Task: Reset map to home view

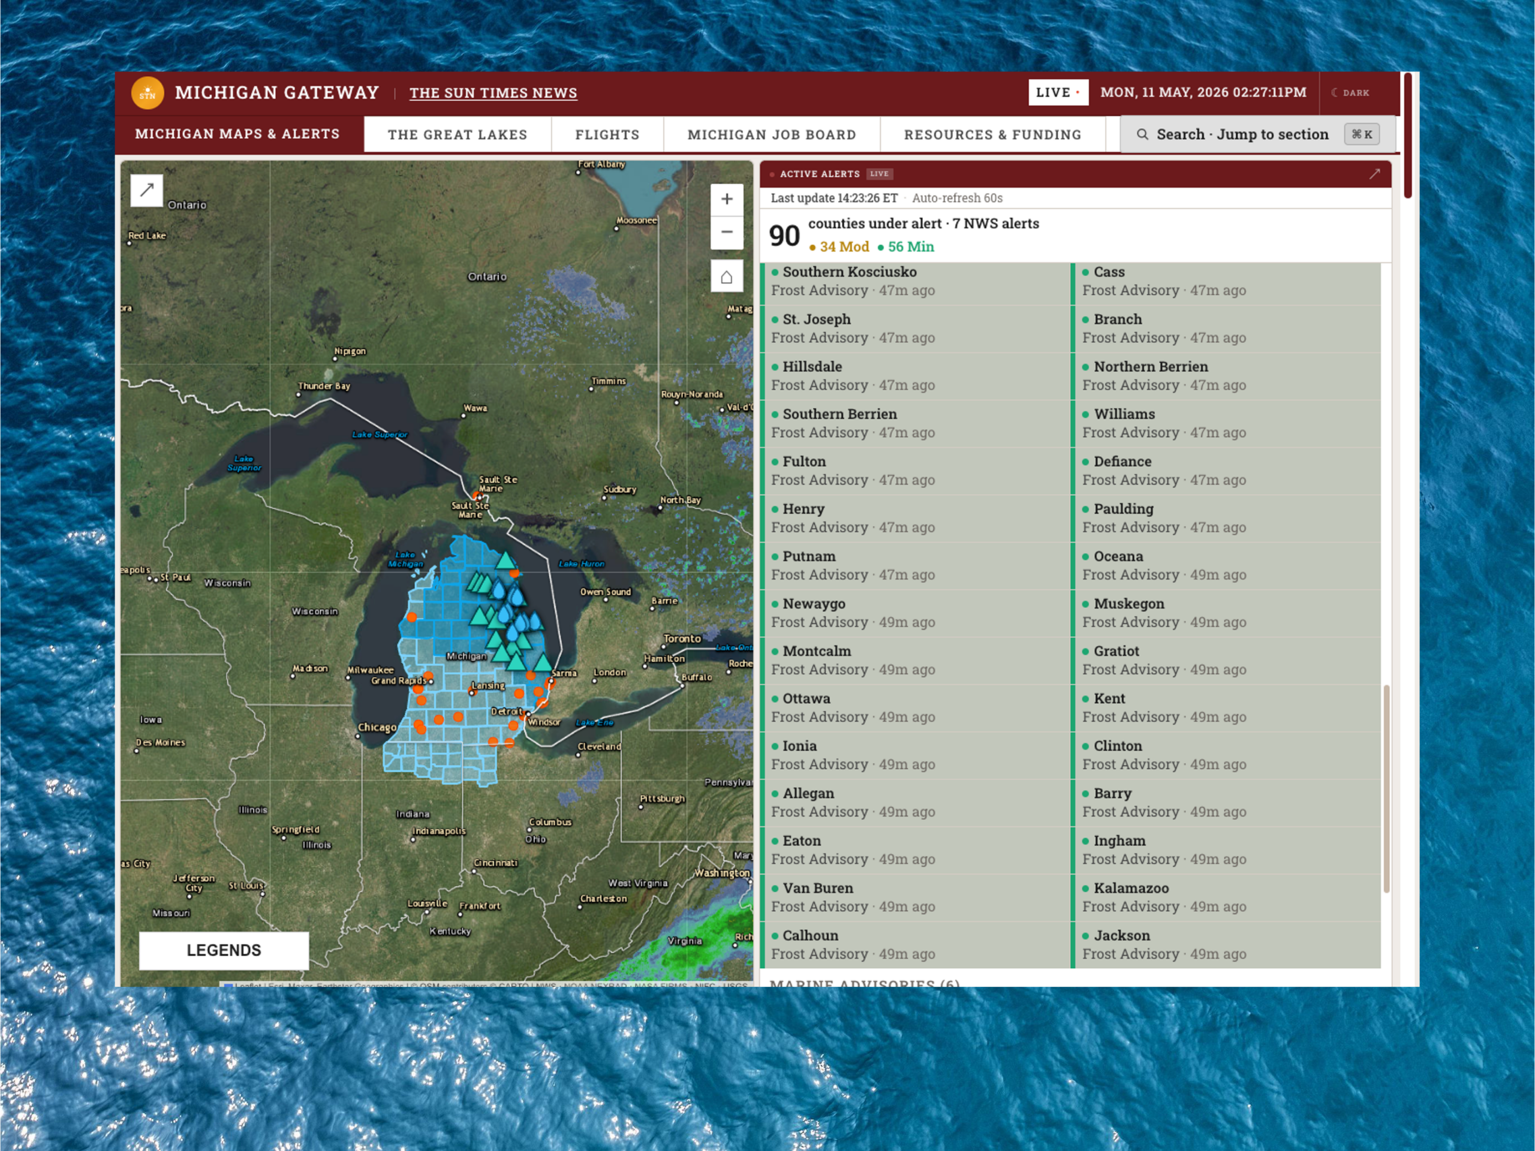Action: coord(727,276)
